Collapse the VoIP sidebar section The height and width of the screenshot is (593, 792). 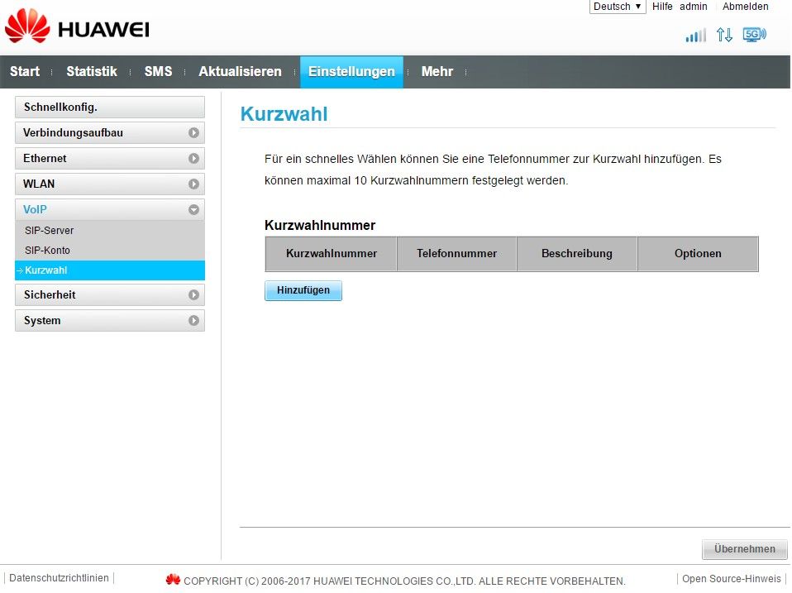[x=109, y=209]
